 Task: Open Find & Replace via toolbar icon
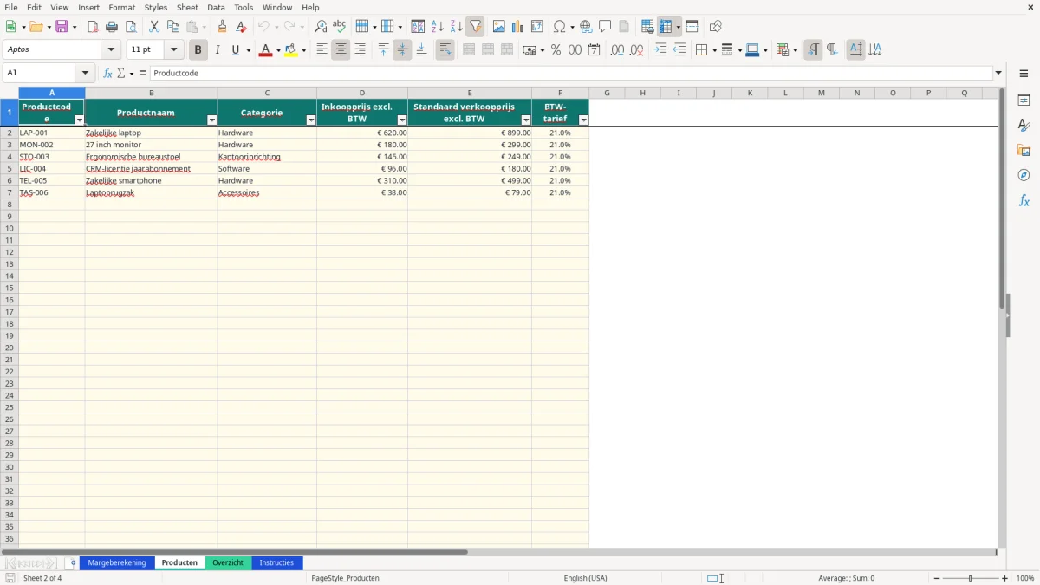pyautogui.click(x=321, y=27)
